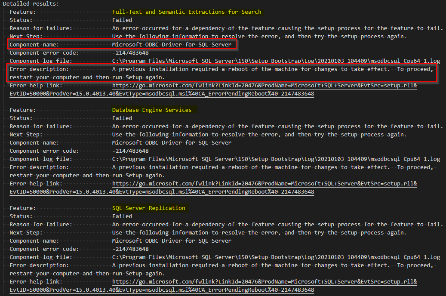This screenshot has width=446, height=296.
Task: Click the log file path in Database Engine section
Action: click(276, 159)
